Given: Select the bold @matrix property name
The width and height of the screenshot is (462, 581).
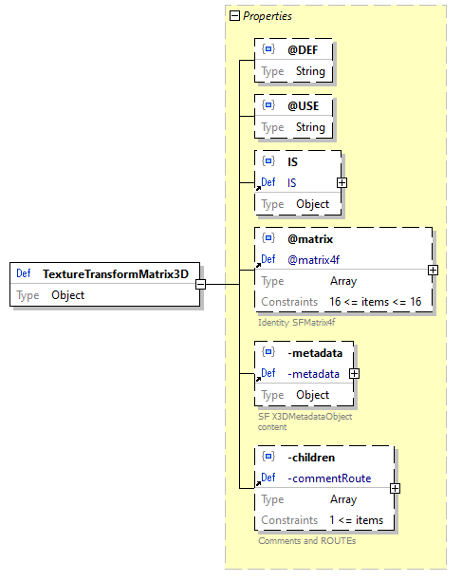Looking at the screenshot, I should click(x=310, y=239).
